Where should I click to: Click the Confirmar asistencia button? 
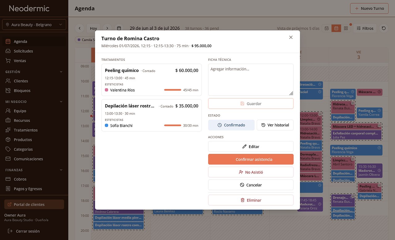(251, 159)
